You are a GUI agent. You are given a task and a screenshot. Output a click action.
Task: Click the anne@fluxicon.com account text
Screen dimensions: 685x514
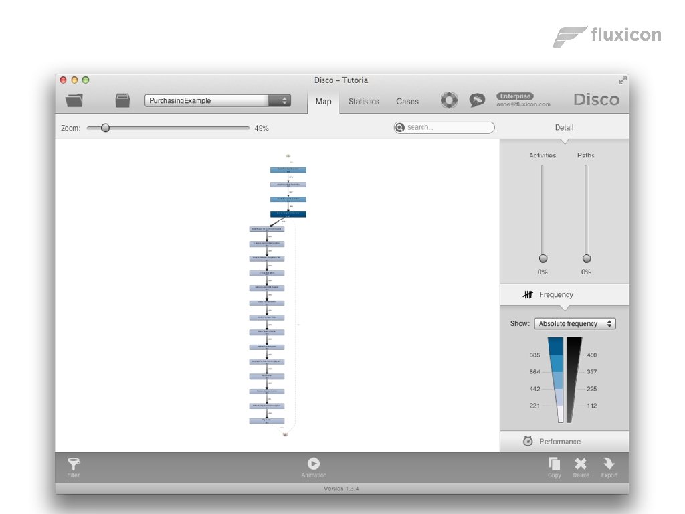click(x=523, y=104)
